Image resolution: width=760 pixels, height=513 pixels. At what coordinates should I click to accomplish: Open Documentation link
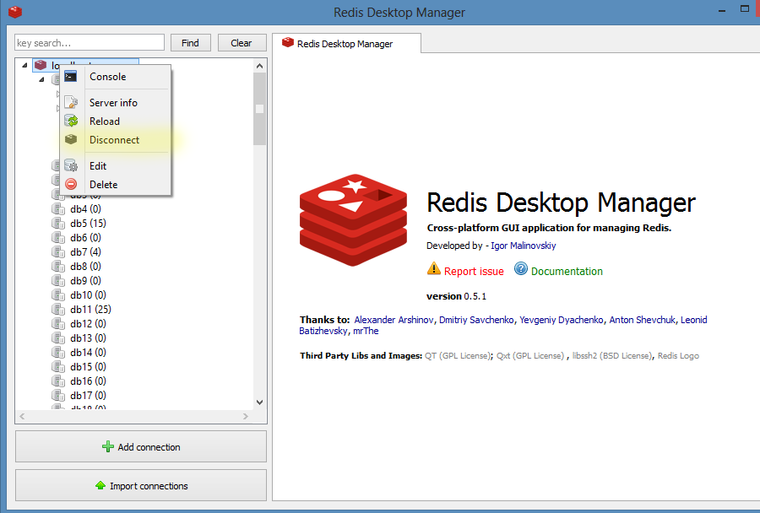point(567,272)
